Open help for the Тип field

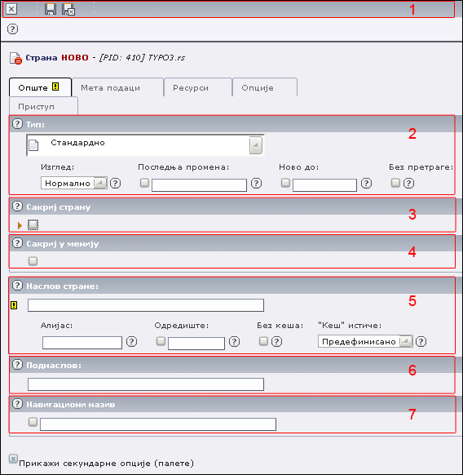(17, 123)
